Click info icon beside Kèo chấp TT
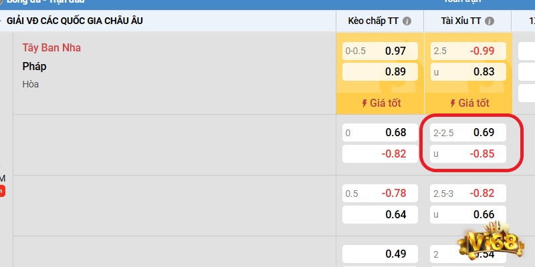 [407, 21]
